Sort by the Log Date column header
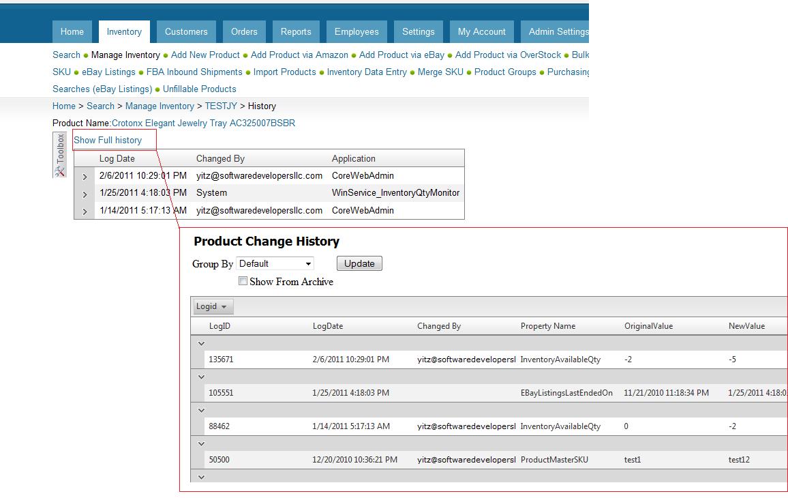The image size is (788, 498). tap(117, 158)
